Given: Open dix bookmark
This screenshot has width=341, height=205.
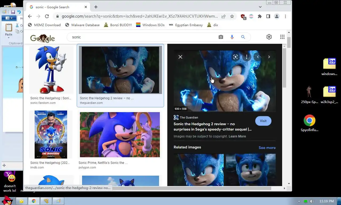Looking at the screenshot, I should (x=212, y=25).
